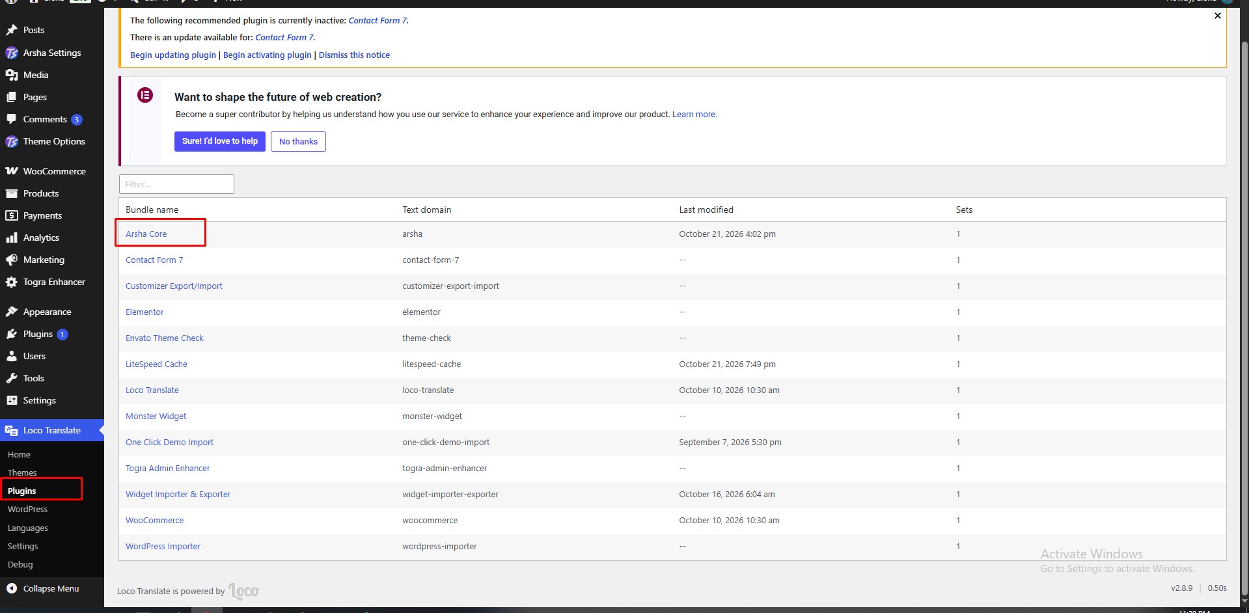Viewport: 1249px width, 613px height.
Task: Open Loco Translate Themes submenu
Action: pyautogui.click(x=22, y=472)
